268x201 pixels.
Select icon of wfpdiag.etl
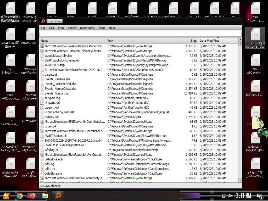click(x=42, y=150)
